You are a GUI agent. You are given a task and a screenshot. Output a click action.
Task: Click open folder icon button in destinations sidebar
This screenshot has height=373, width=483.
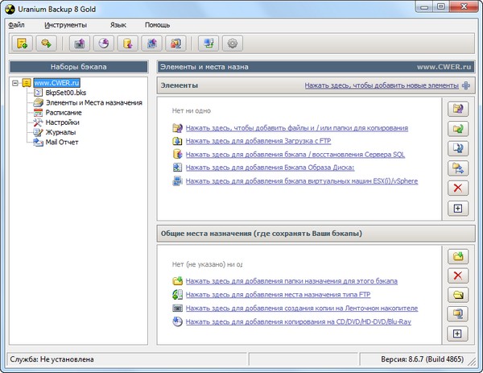click(457, 295)
